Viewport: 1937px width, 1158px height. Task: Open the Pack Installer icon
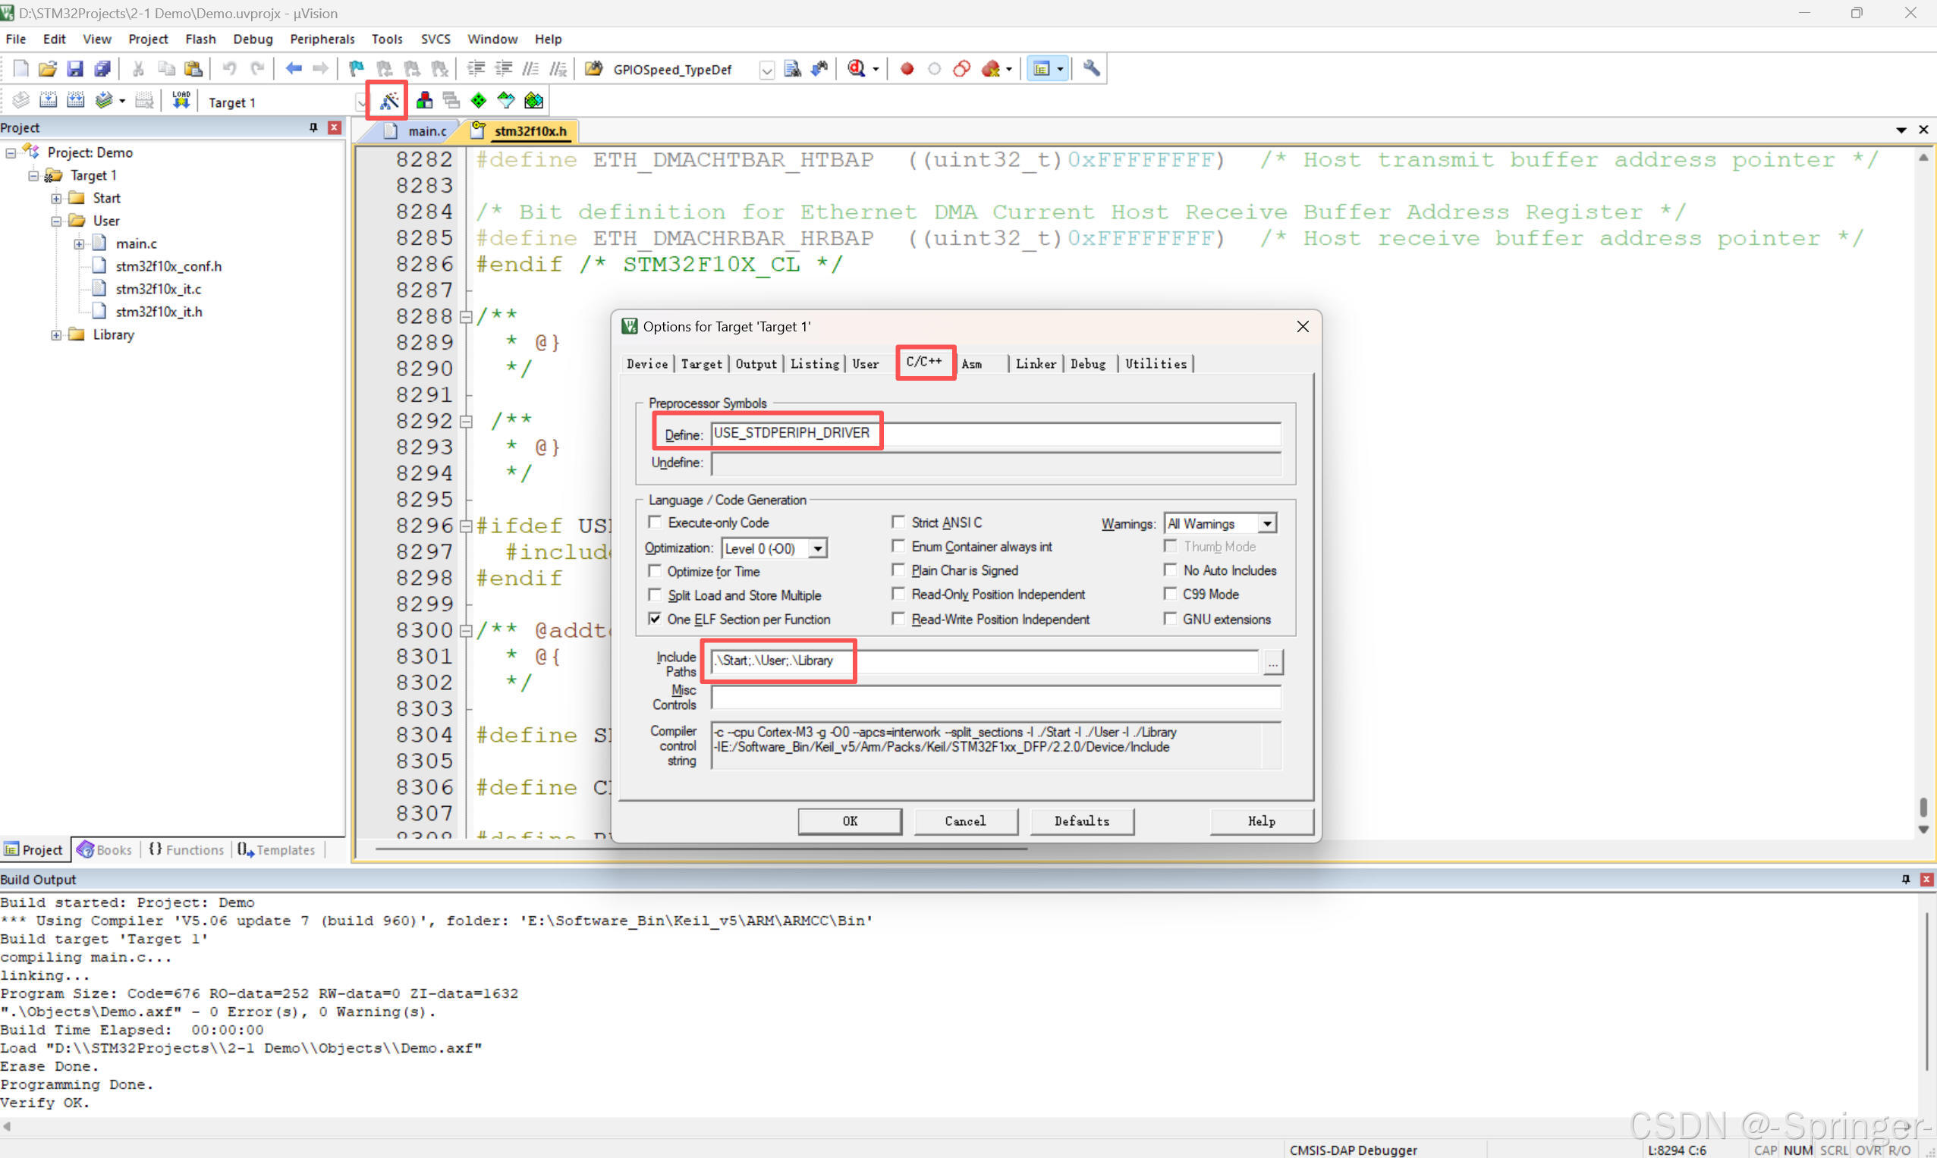[534, 101]
